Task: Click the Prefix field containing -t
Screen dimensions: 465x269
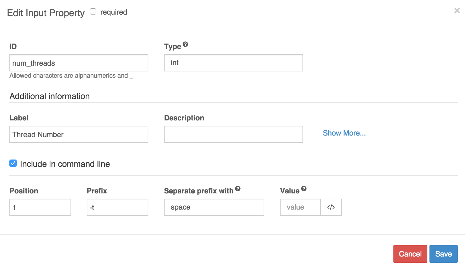Action: point(117,207)
